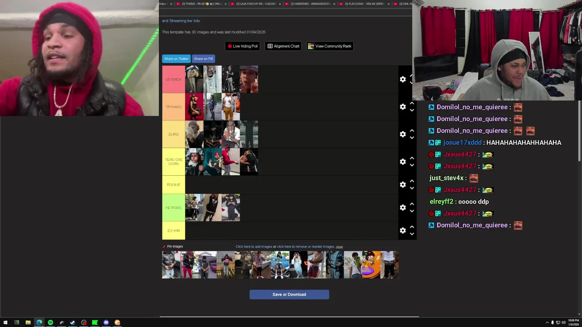Open Microsoft Edge from taskbar

(x=39, y=322)
